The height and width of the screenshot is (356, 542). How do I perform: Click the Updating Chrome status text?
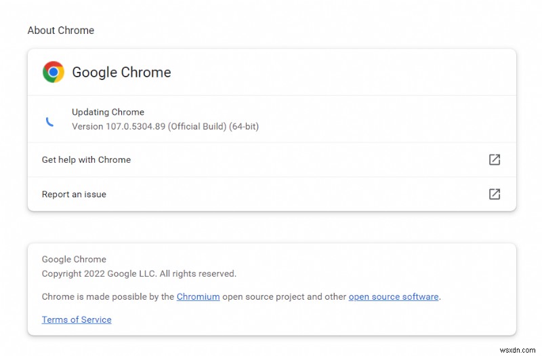(108, 112)
